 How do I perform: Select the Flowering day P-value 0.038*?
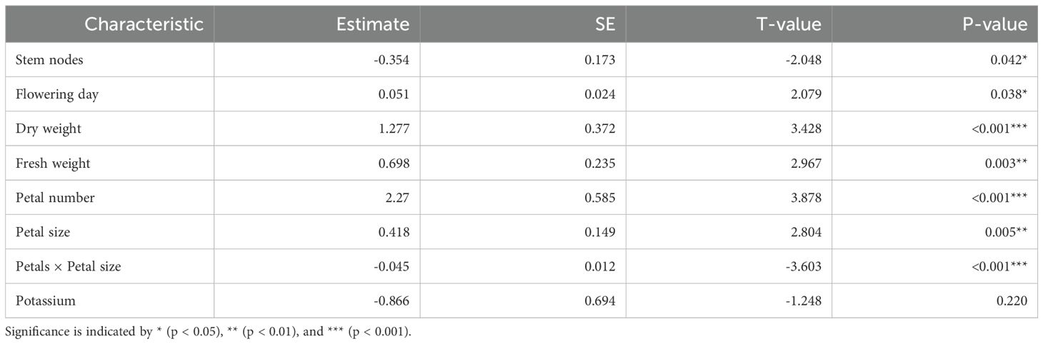[x=1009, y=94]
